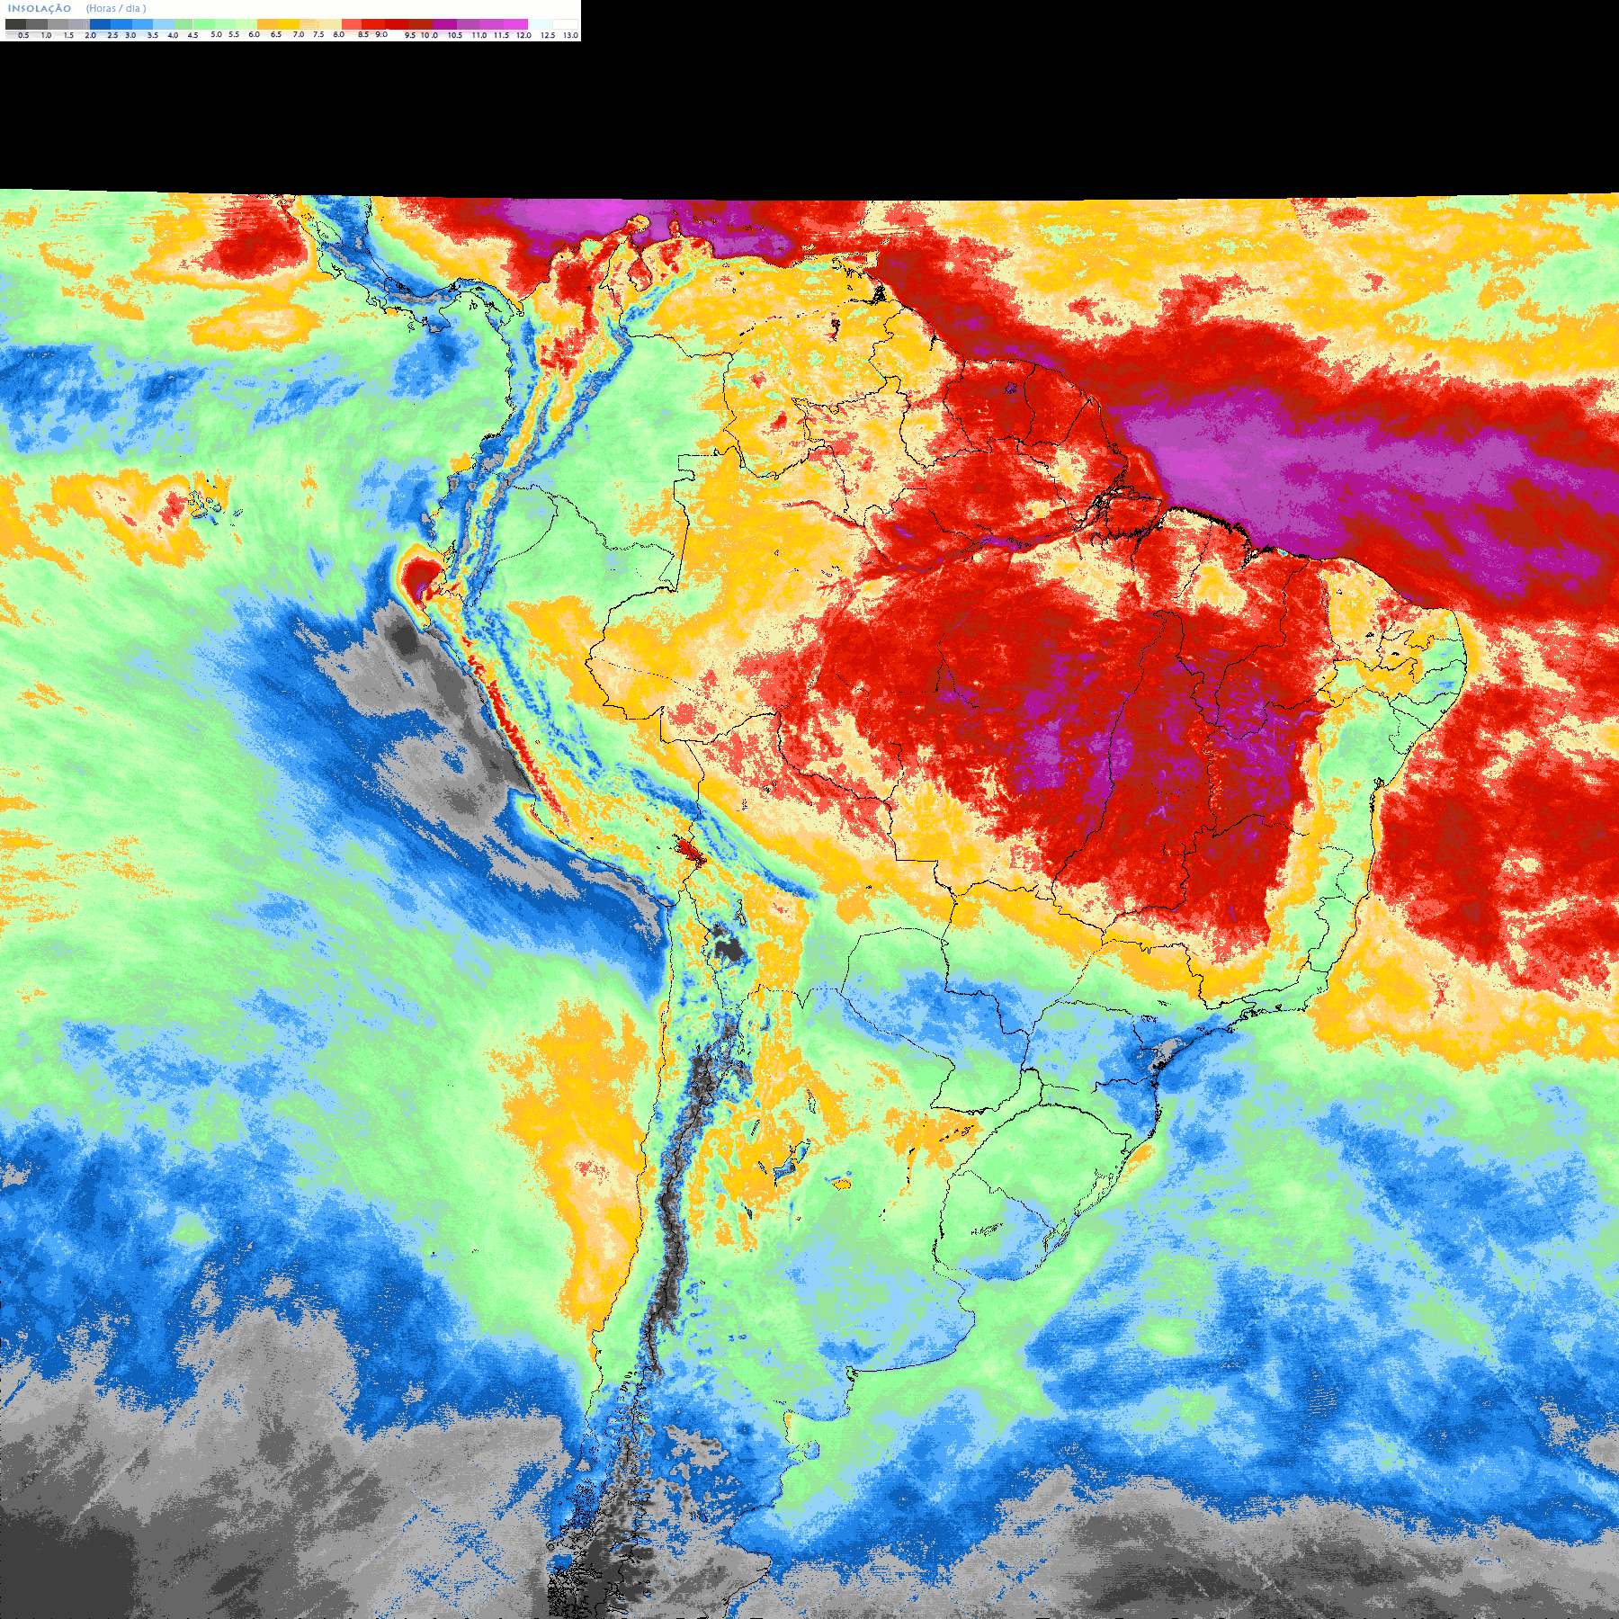Select the '7.0' legend scale value
The image size is (1619, 1619).
299,34
